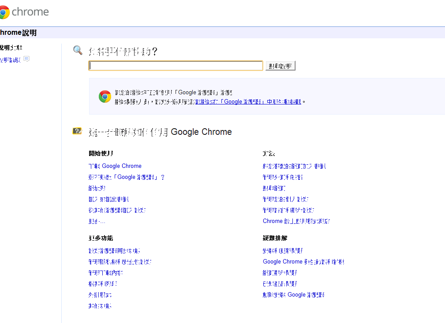
Task: Open the fourth link under 更多功能
Action: [x=103, y=284]
